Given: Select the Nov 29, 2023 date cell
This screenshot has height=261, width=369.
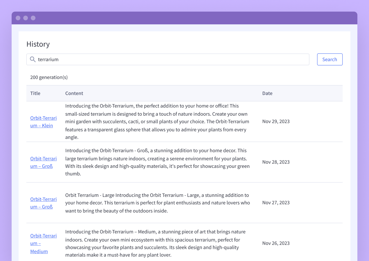Looking at the screenshot, I should coord(276,121).
